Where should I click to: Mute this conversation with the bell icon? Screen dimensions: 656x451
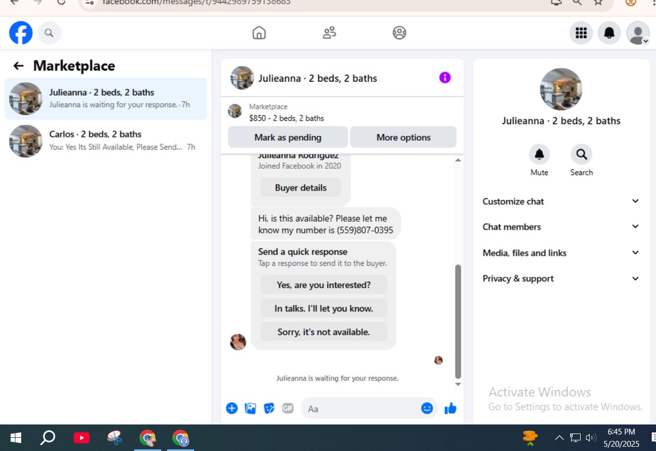[x=539, y=154]
